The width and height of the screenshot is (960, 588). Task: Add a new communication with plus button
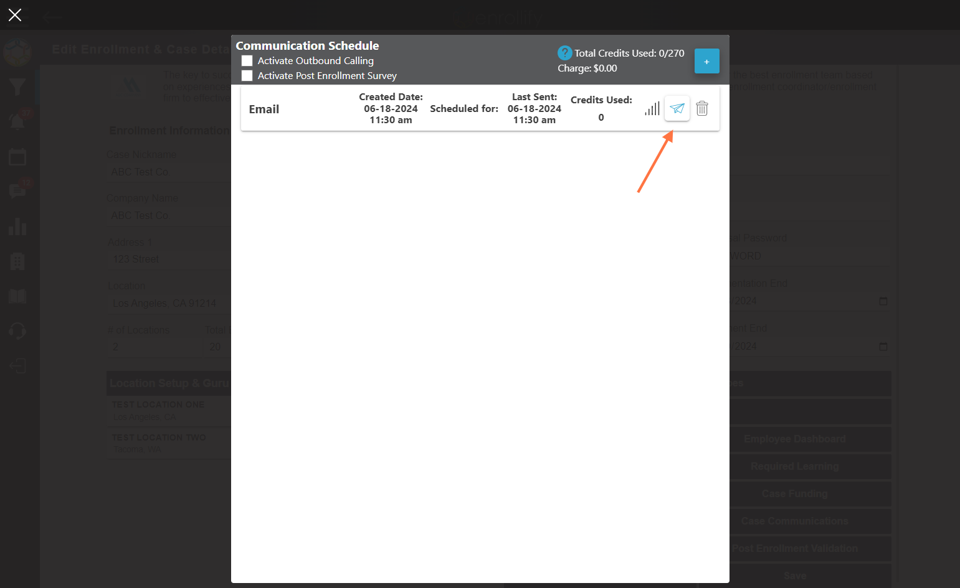(707, 61)
